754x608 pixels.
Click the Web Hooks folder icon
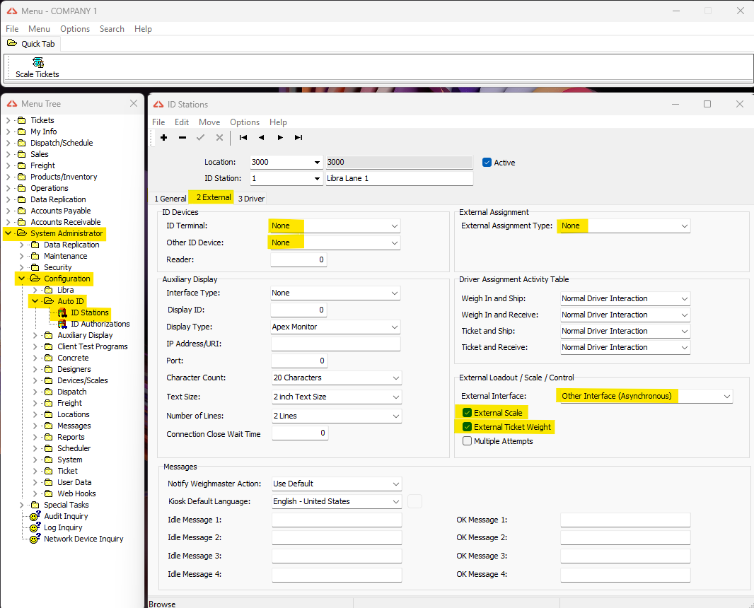point(49,493)
